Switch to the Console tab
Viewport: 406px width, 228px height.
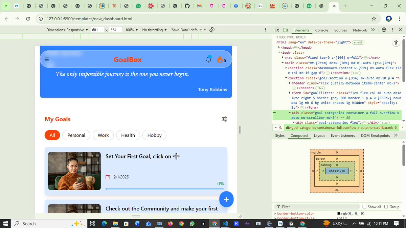point(322,30)
